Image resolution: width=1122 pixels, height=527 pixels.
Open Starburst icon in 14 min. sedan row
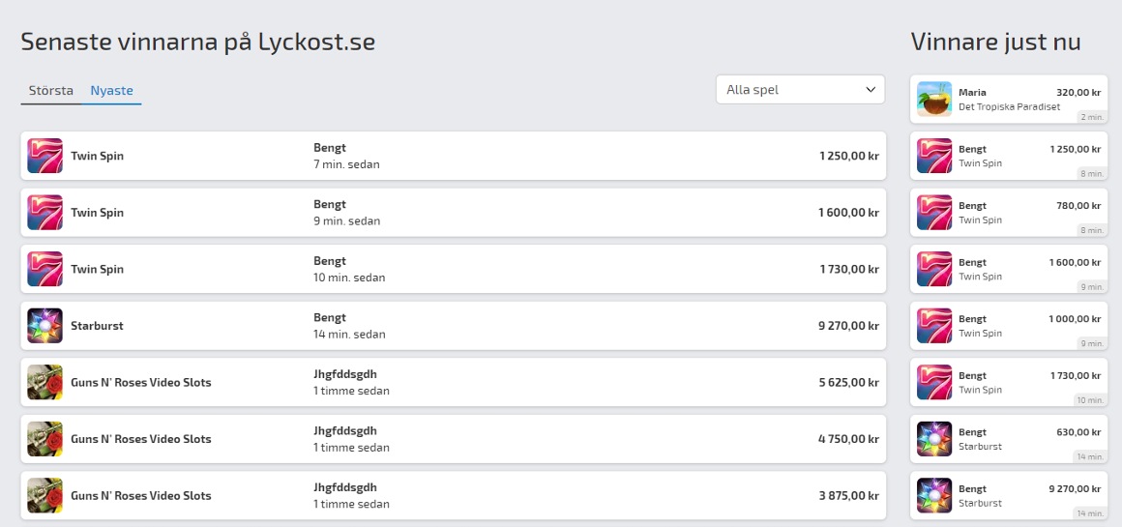pos(45,325)
